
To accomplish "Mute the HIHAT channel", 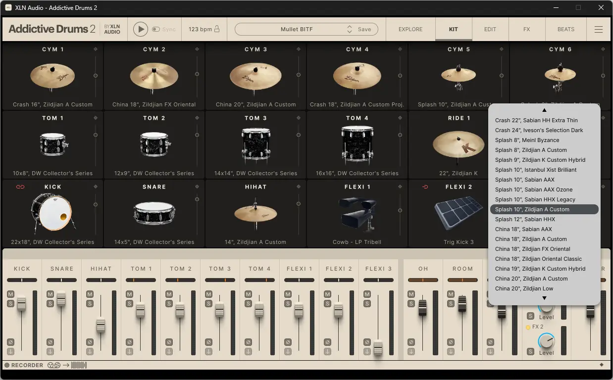I will [90, 294].
